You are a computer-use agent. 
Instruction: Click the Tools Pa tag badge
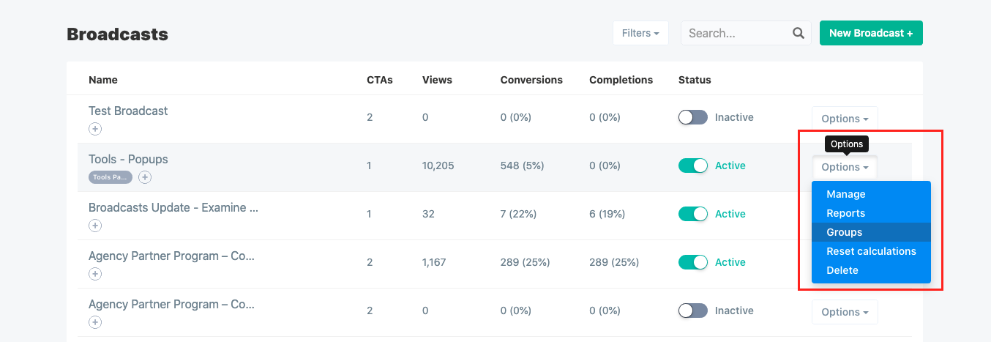tap(111, 177)
